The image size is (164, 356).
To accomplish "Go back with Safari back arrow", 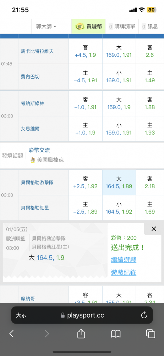I will pyautogui.click(x=12, y=334).
